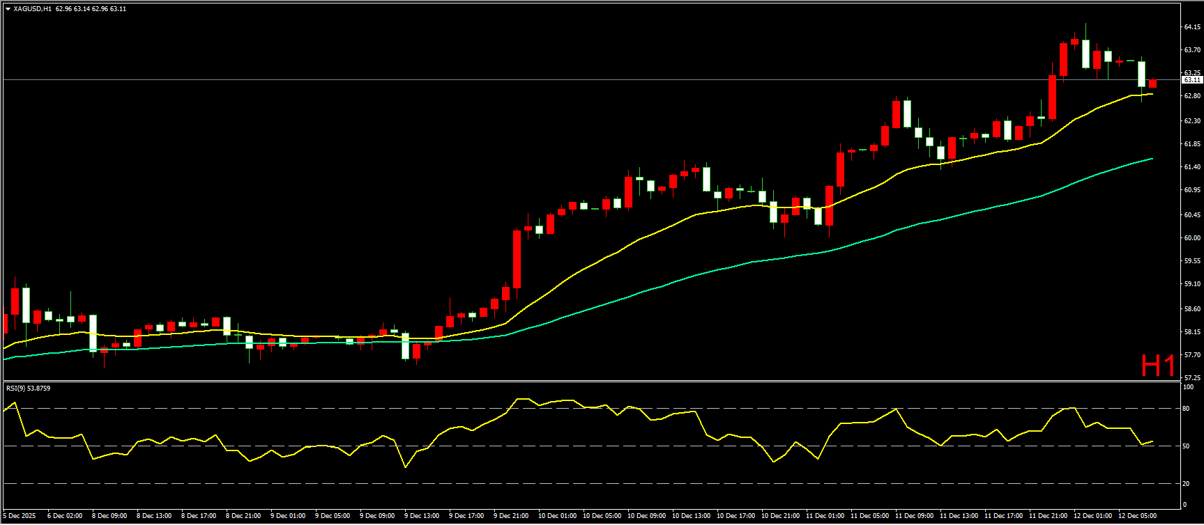
Task: Click the right end of yellow RSI line
Action: pyautogui.click(x=1152, y=441)
